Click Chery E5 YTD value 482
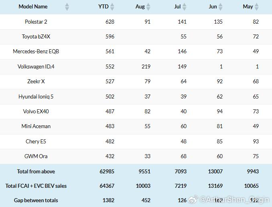This screenshot has height=207, width=272. click(x=110, y=141)
